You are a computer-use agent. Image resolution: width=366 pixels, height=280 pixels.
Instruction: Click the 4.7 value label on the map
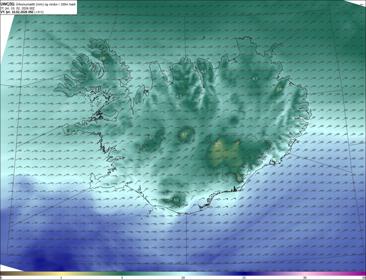tap(255, 79)
